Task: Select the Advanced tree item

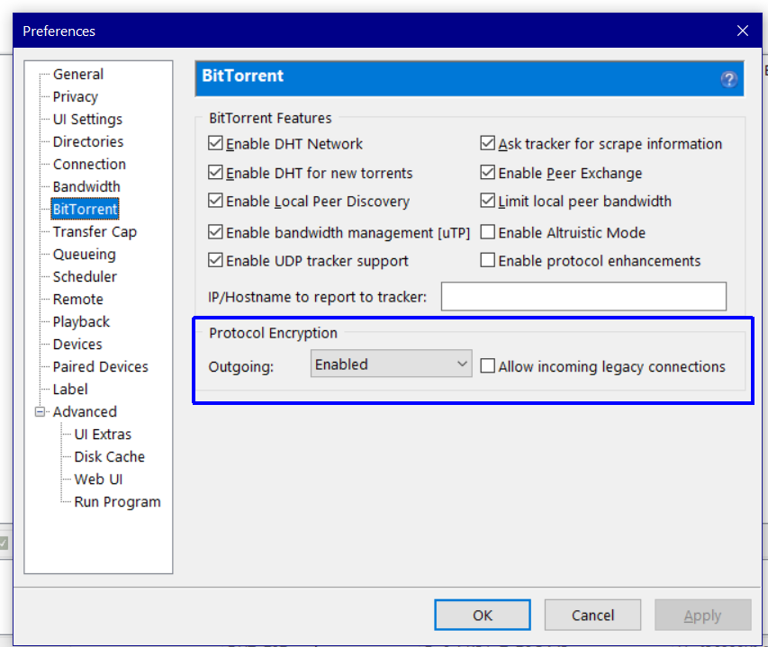Action: pos(85,412)
